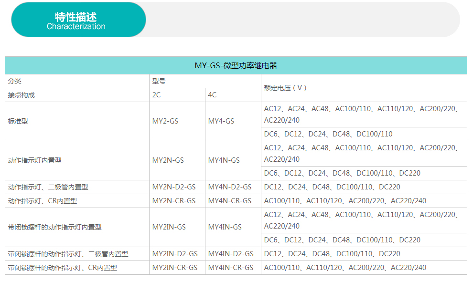Click the 标准型 category row label
This screenshot has width=473, height=292.
point(18,121)
